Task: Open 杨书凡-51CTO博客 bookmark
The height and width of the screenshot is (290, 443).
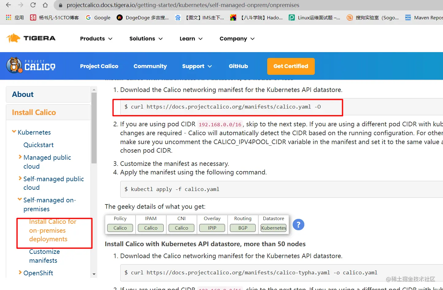Action: pos(54,17)
